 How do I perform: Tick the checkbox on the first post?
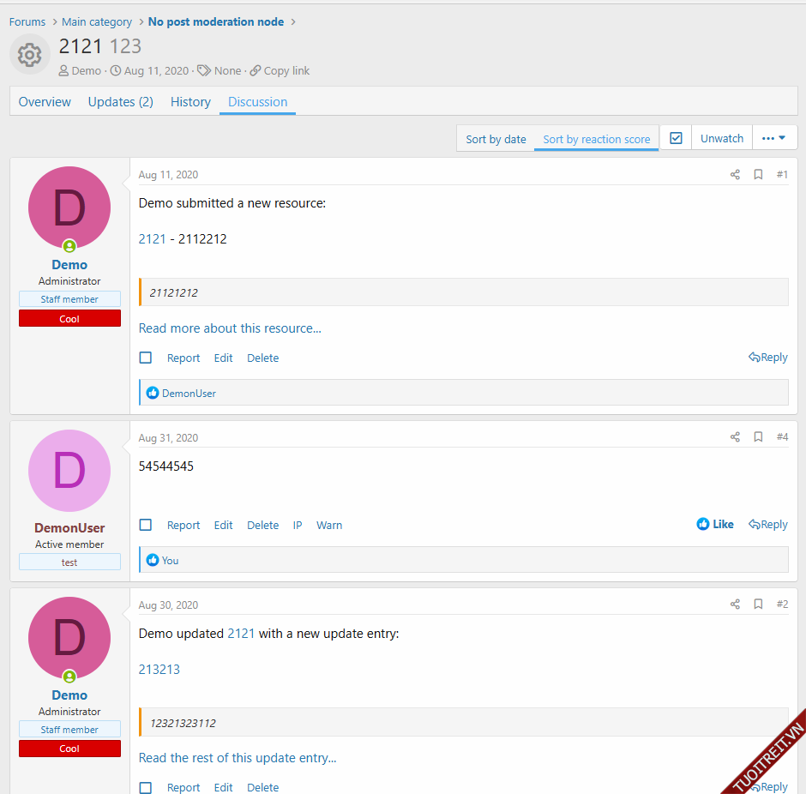pyautogui.click(x=146, y=358)
